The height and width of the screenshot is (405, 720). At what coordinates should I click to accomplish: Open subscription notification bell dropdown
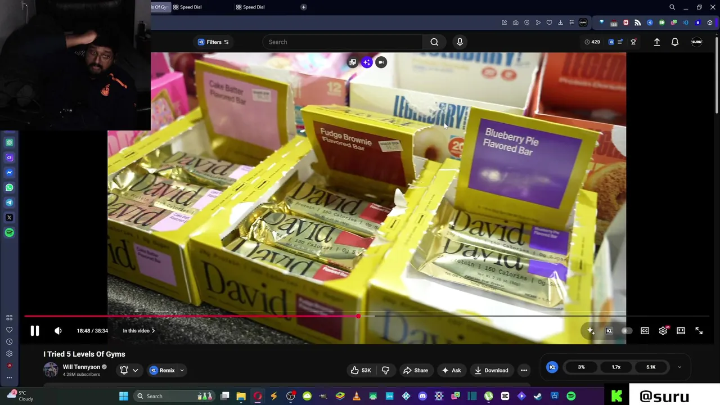point(129,370)
